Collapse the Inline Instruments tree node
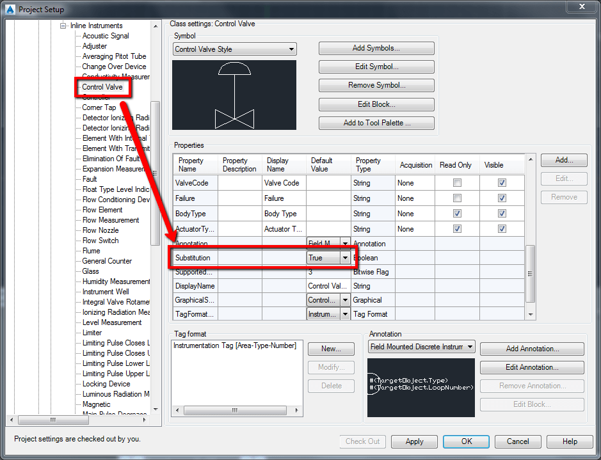Image resolution: width=601 pixels, height=460 pixels. pyautogui.click(x=63, y=26)
